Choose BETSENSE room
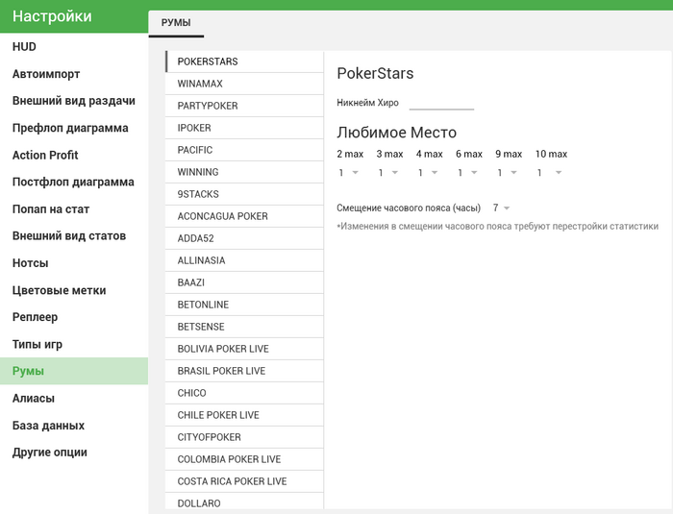Image resolution: width=673 pixels, height=514 pixels. pyautogui.click(x=244, y=327)
